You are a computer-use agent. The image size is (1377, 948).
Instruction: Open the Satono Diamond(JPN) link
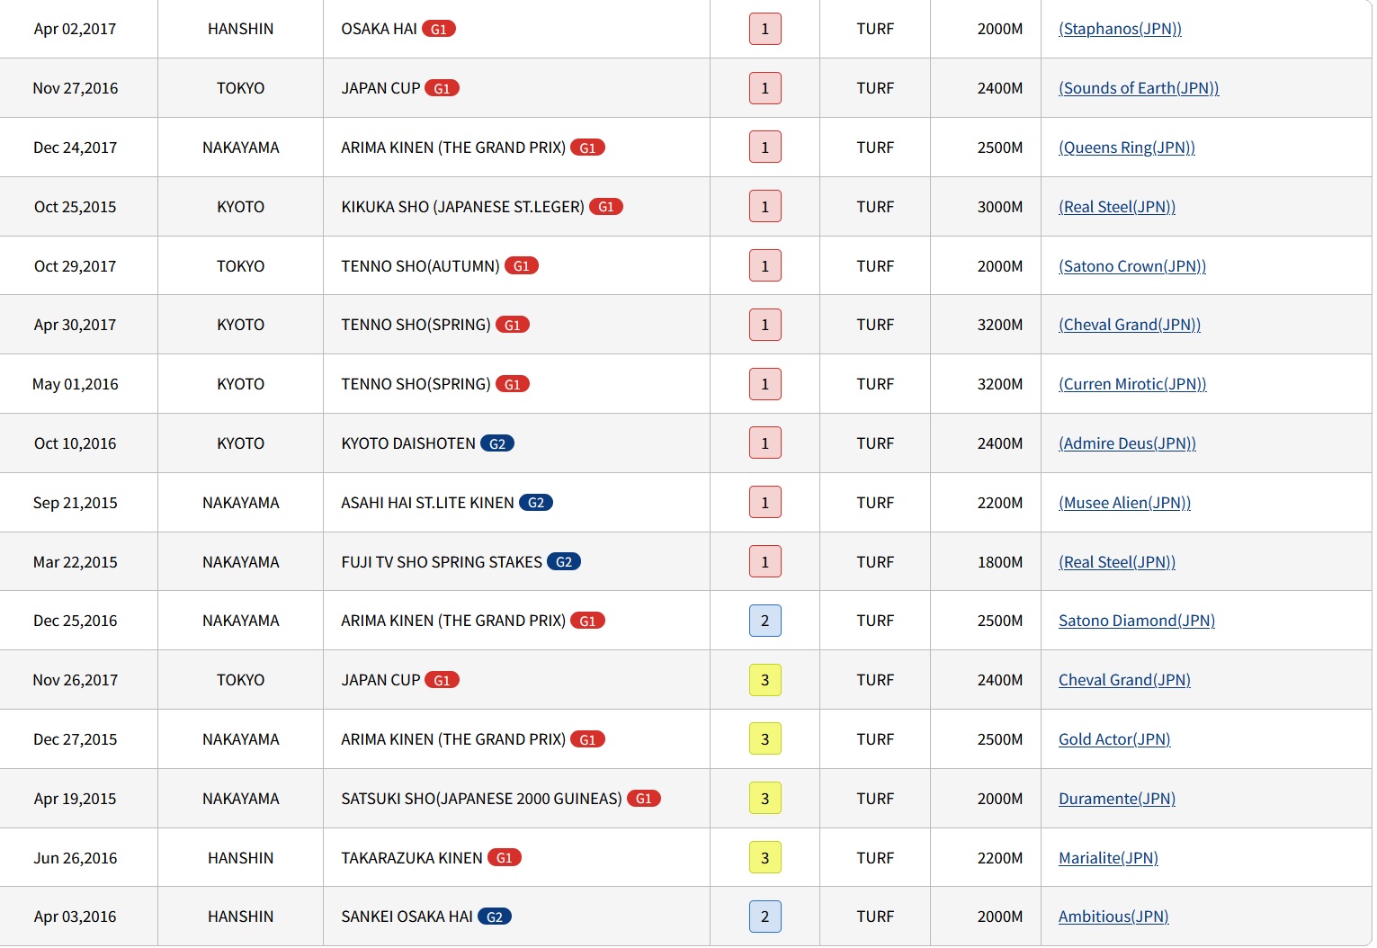1137,621
